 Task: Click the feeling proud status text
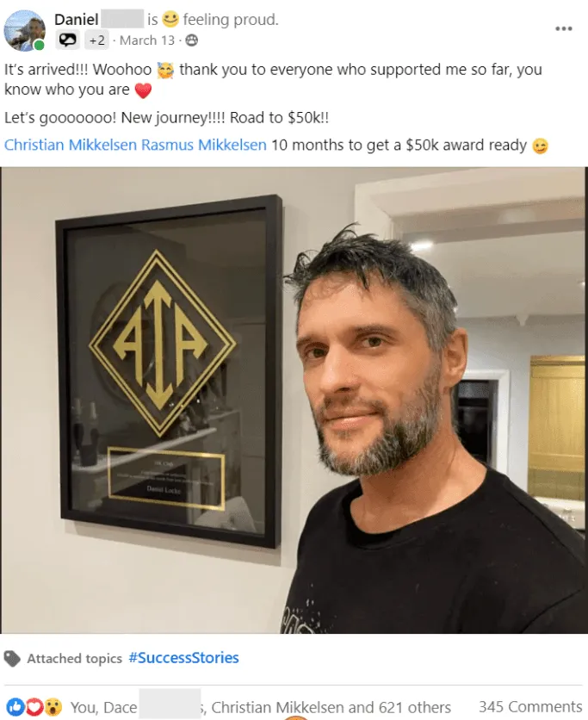(231, 19)
